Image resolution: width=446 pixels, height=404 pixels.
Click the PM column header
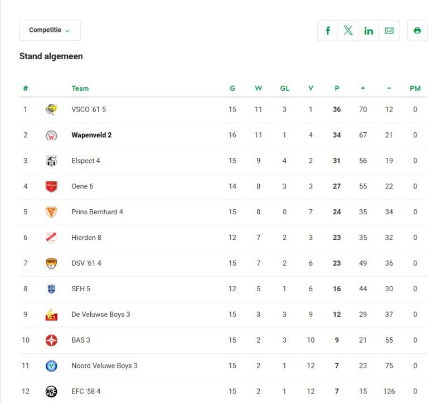[415, 88]
